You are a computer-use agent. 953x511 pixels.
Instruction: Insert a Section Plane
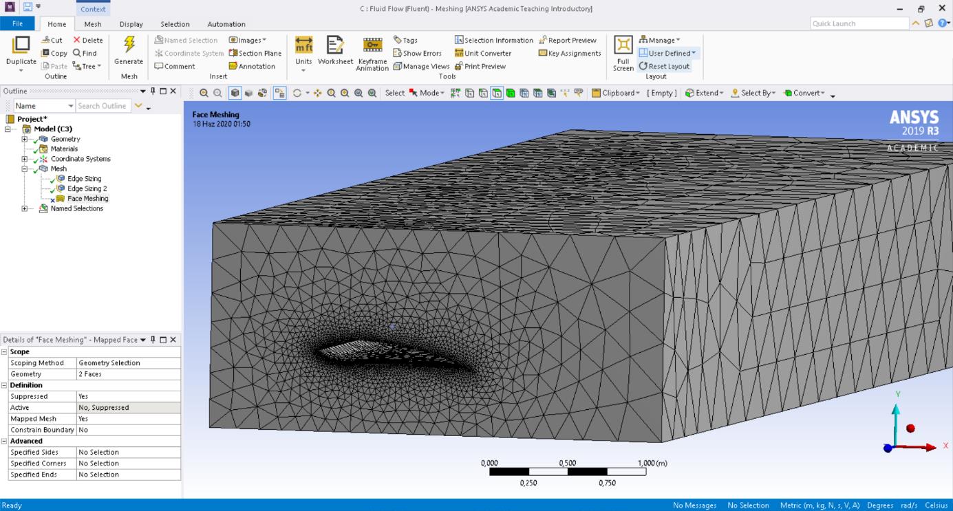(x=255, y=54)
